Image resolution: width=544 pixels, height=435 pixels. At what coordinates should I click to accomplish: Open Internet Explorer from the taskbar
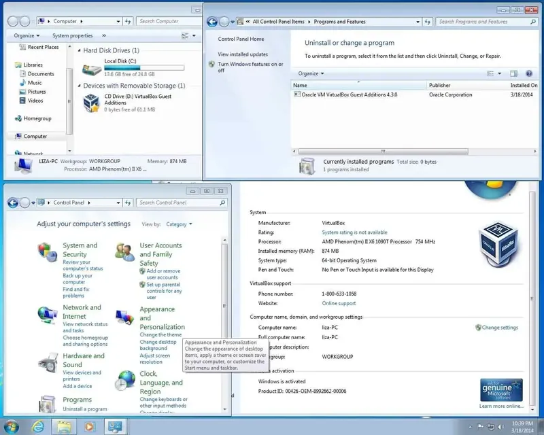pyautogui.click(x=38, y=427)
